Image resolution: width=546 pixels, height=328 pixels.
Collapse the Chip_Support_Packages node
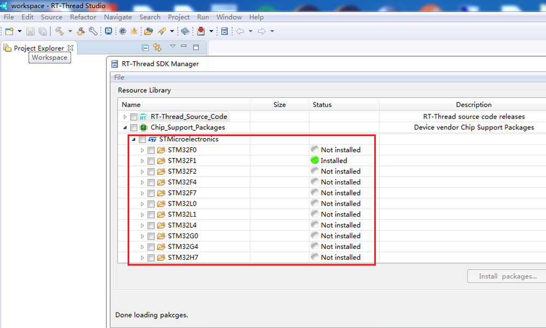pyautogui.click(x=125, y=128)
